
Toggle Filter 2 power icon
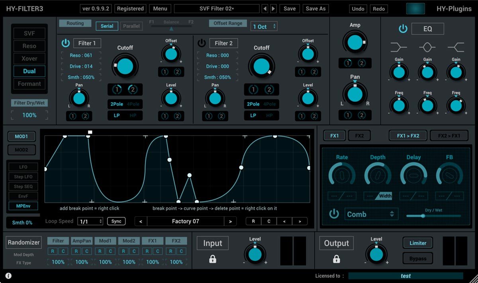coord(202,43)
